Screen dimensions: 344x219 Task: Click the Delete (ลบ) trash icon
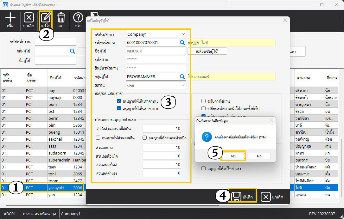pos(61,18)
